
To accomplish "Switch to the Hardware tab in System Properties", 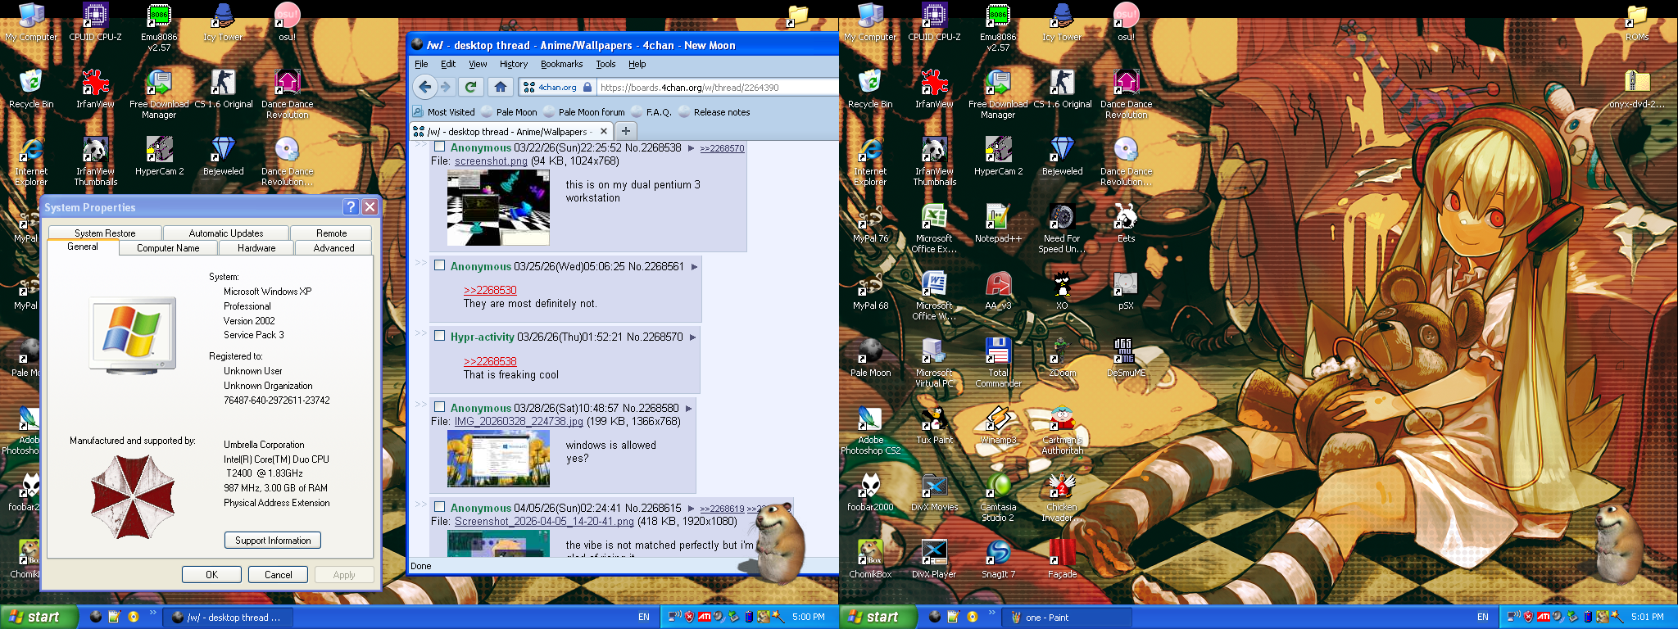I will [256, 248].
